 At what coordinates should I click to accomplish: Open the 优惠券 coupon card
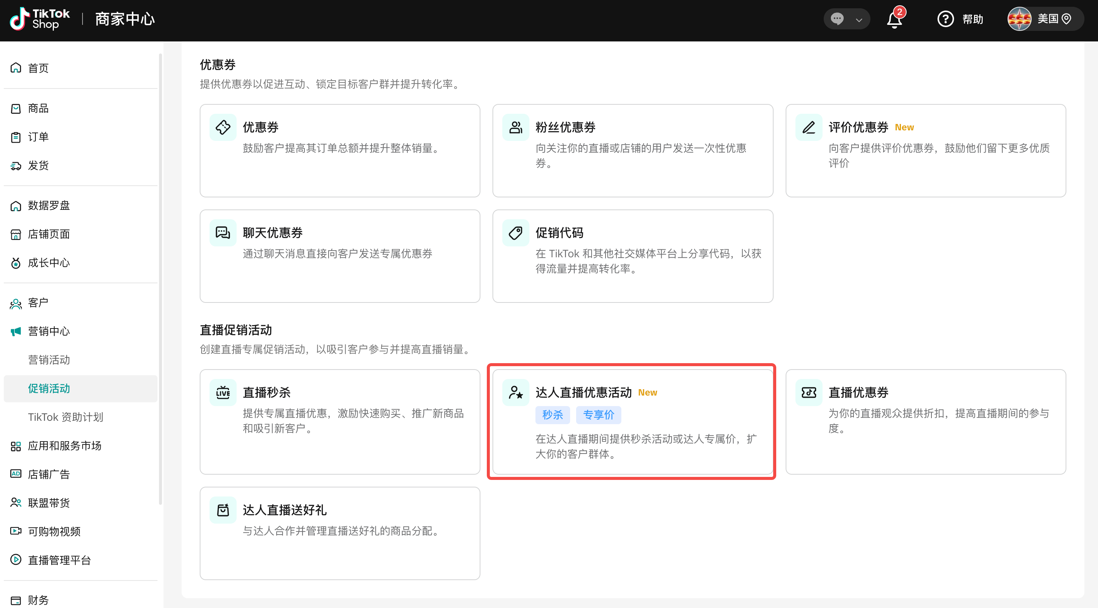click(x=339, y=150)
